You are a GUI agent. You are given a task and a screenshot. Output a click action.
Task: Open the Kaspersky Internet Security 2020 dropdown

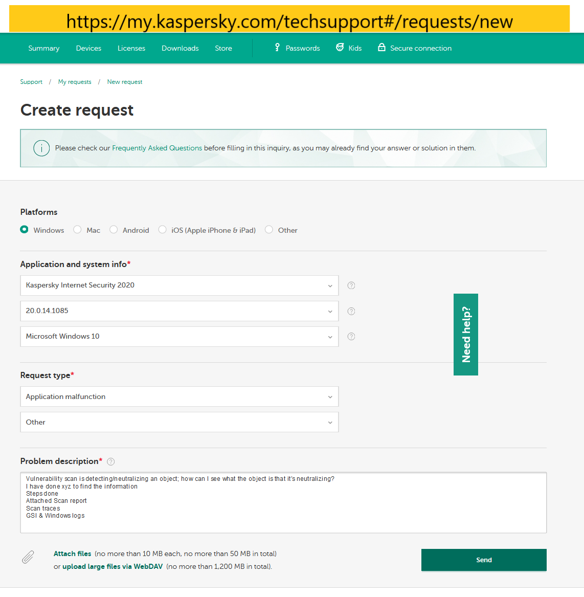179,285
